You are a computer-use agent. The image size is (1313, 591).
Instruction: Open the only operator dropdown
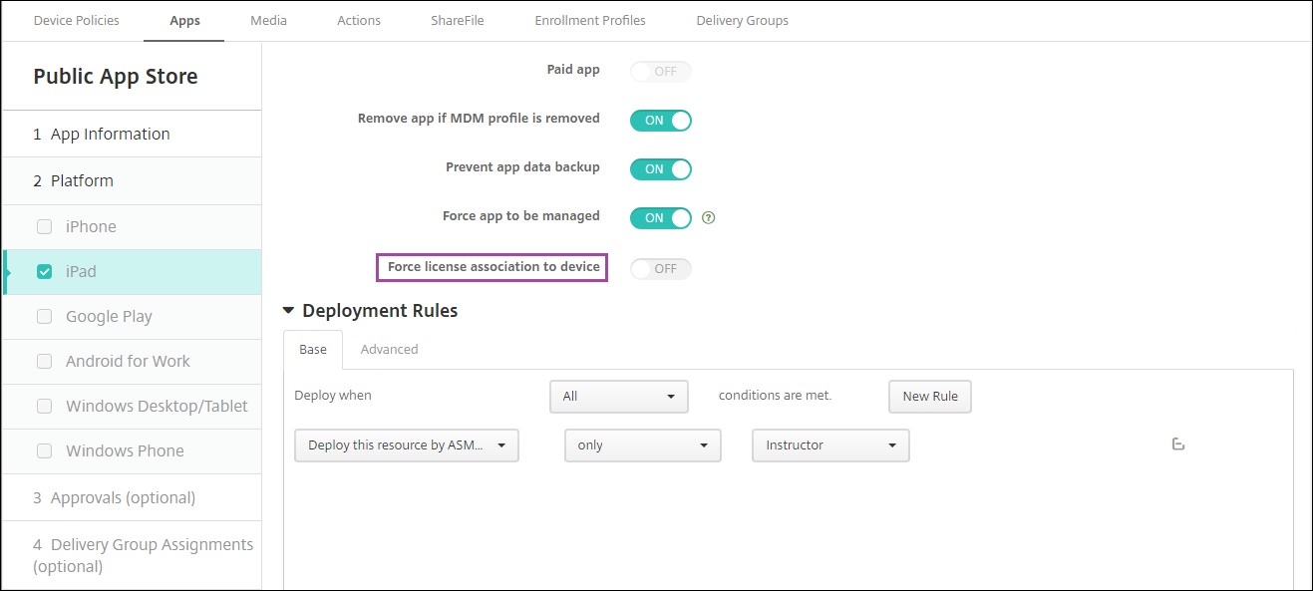642,445
